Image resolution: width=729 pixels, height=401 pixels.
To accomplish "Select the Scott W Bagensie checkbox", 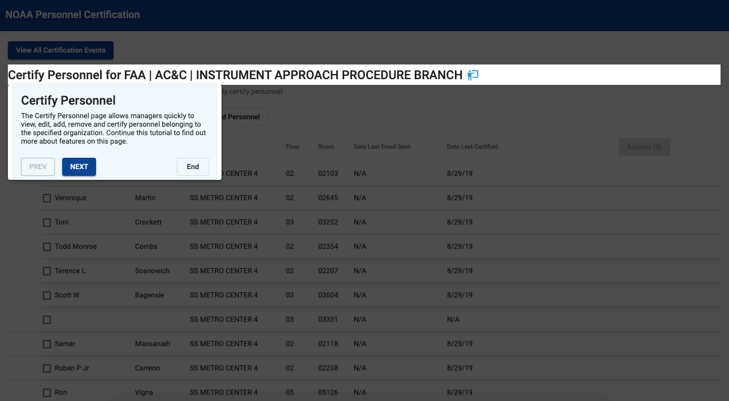I will point(47,296).
